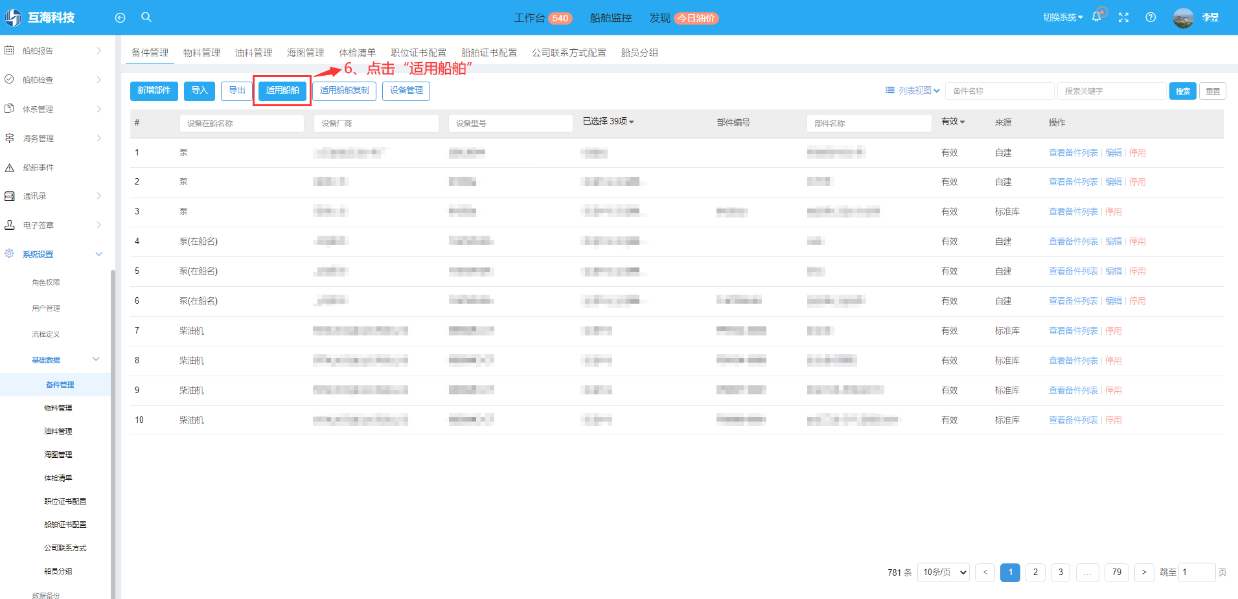Collapse the 基础数据 submenu chevron
1238x599 pixels.
96,359
